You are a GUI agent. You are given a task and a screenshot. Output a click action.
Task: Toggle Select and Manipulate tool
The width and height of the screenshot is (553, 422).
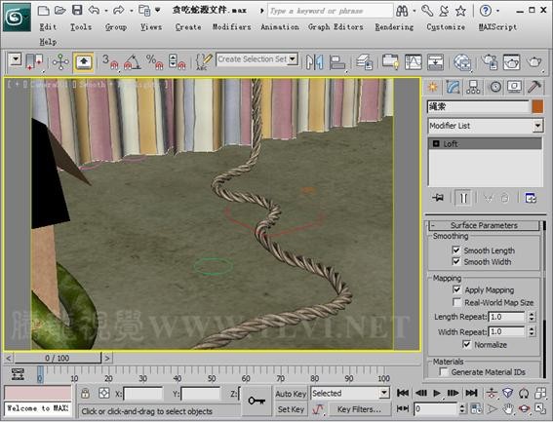[60, 62]
